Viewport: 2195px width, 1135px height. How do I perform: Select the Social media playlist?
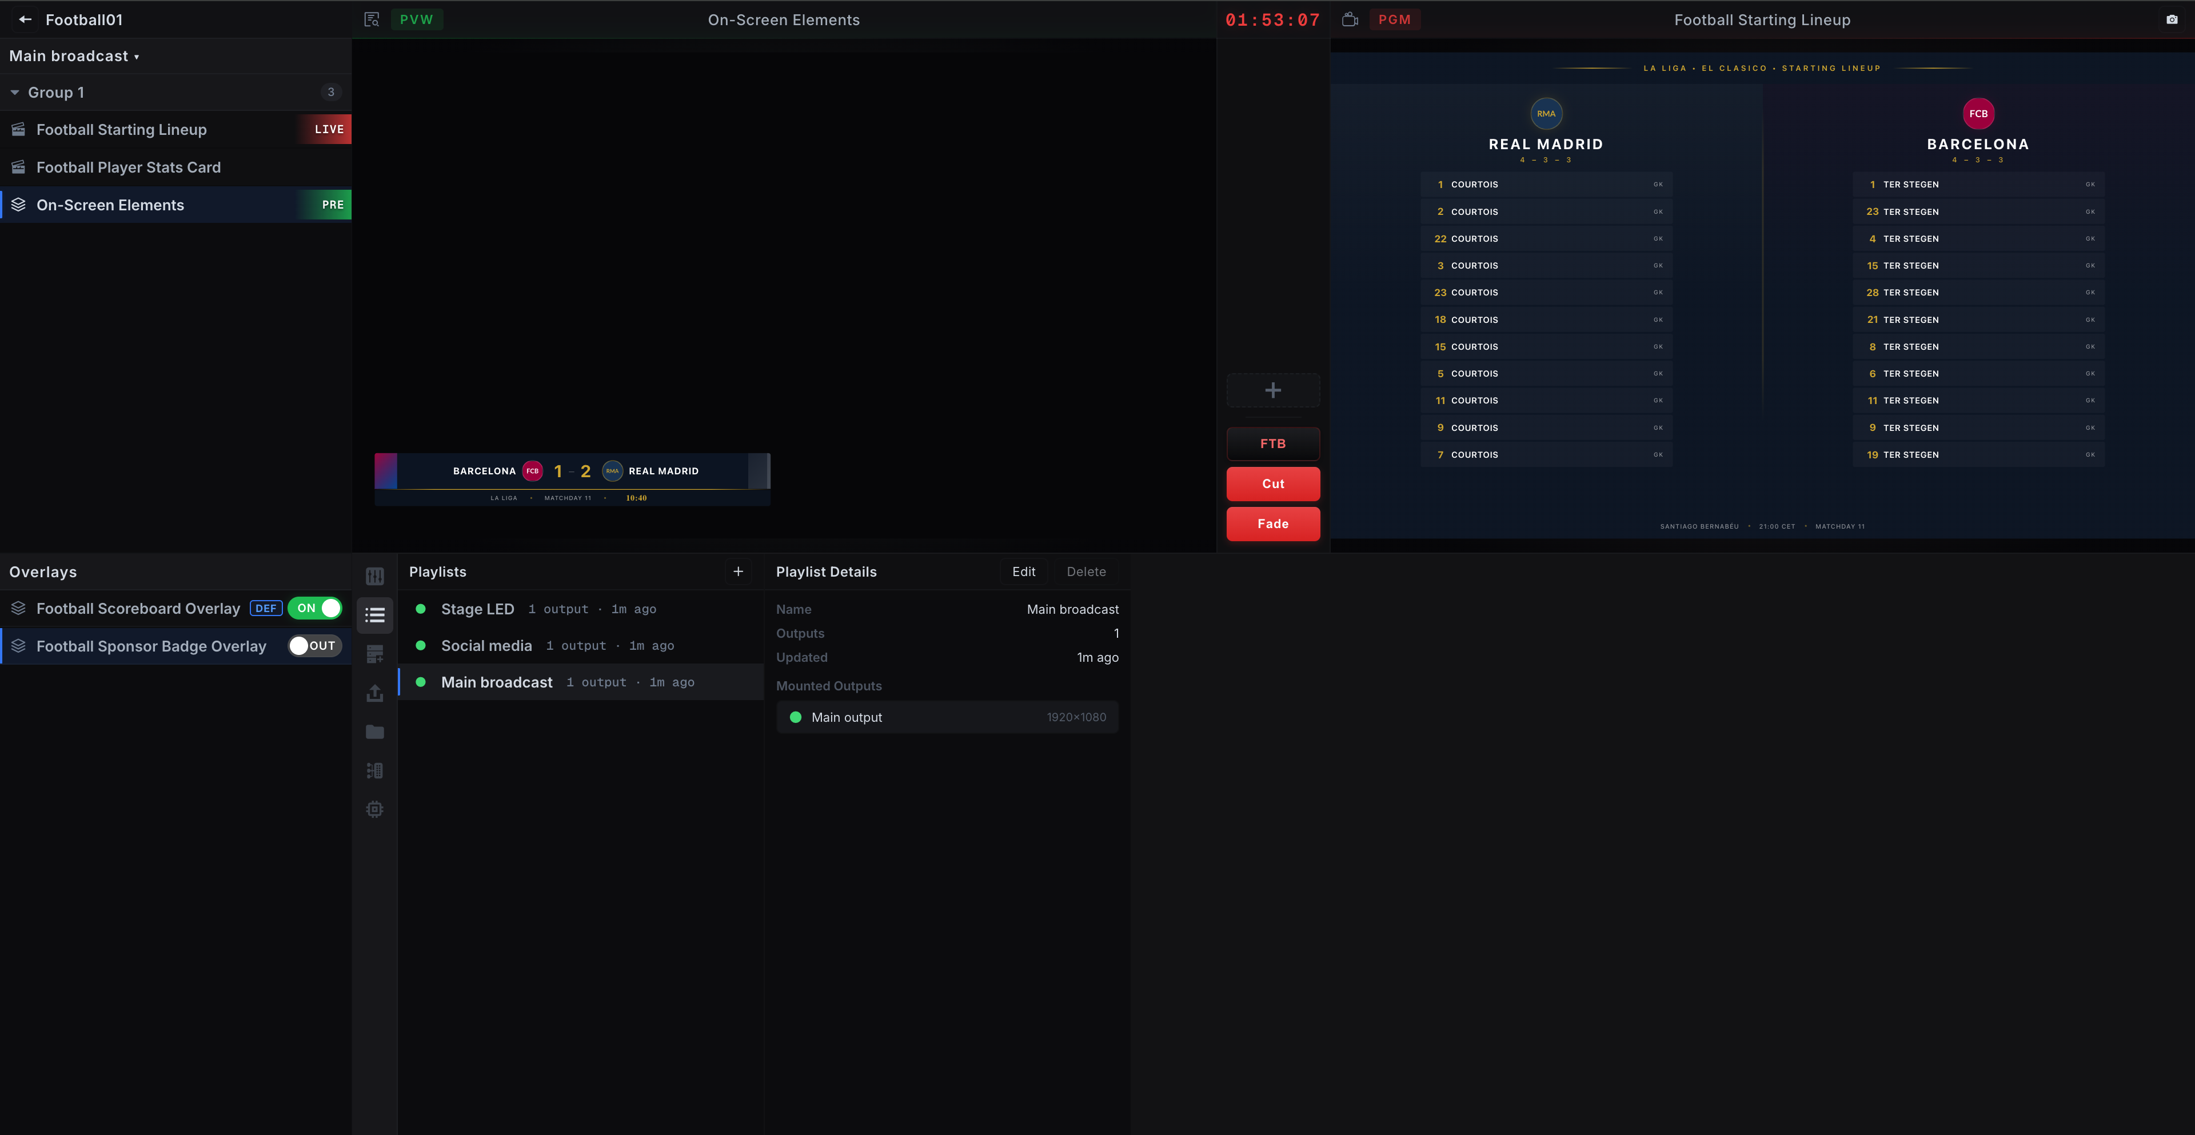tap(581, 646)
